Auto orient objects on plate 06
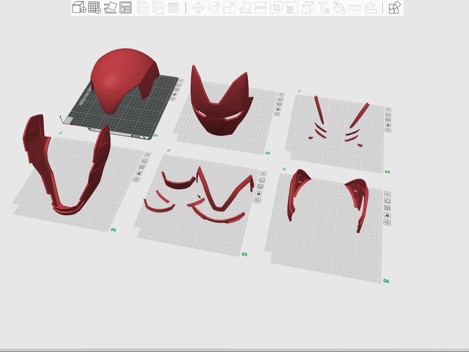The width and height of the screenshot is (469, 352). click(387, 201)
